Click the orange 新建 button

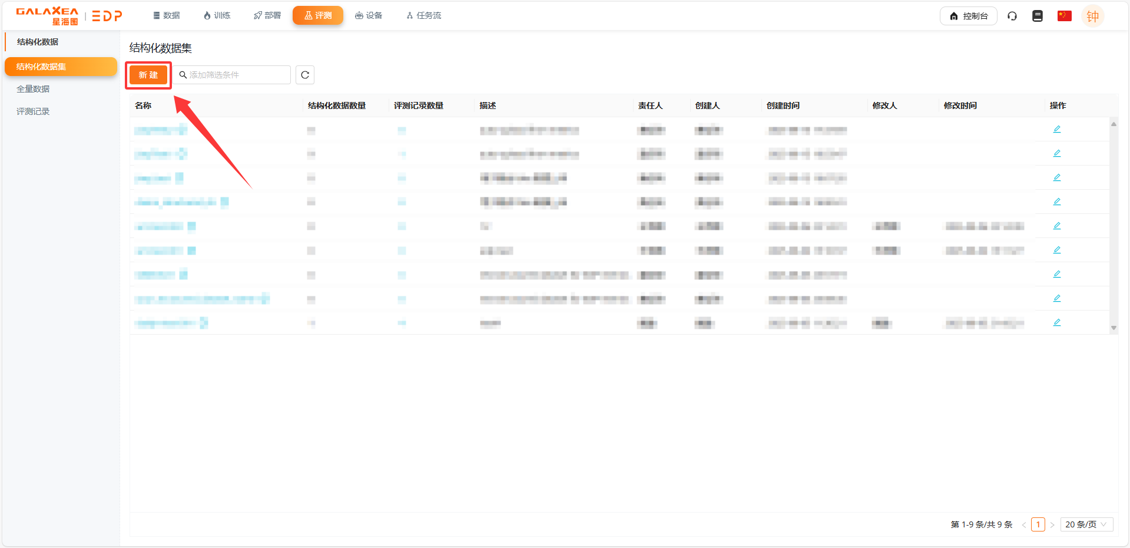pos(148,75)
